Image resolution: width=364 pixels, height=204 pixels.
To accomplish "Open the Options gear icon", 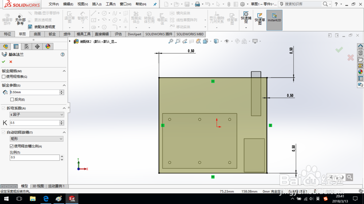I will (x=242, y=4).
